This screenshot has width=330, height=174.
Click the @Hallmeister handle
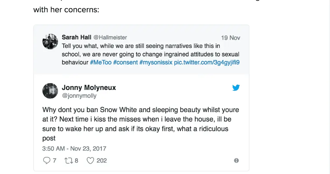[110, 37]
